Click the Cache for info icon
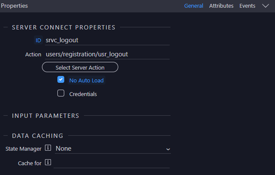 point(48,163)
